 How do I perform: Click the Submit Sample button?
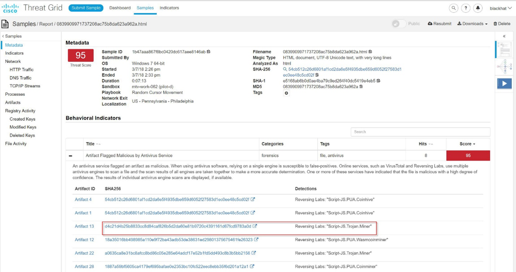pyautogui.click(x=86, y=8)
